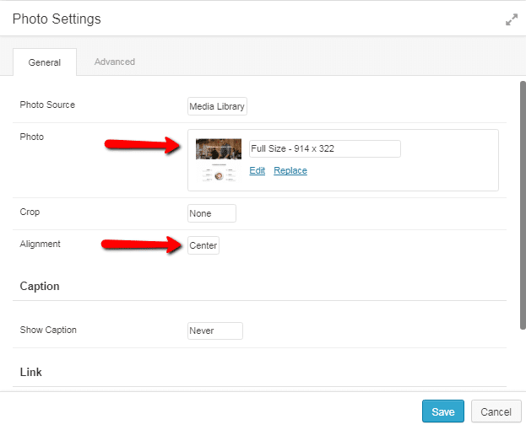The image size is (526, 430).
Task: Open the Alignment dropdown showing Center
Action: click(x=203, y=246)
